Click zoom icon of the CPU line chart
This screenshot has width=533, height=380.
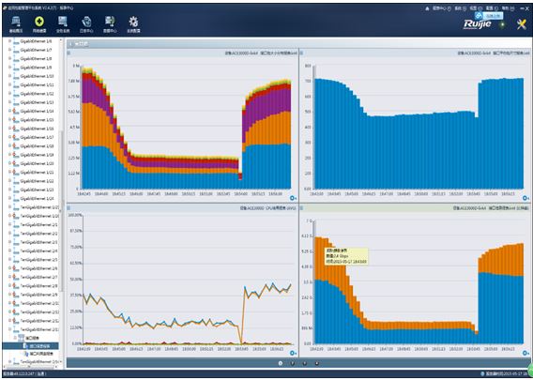293,353
